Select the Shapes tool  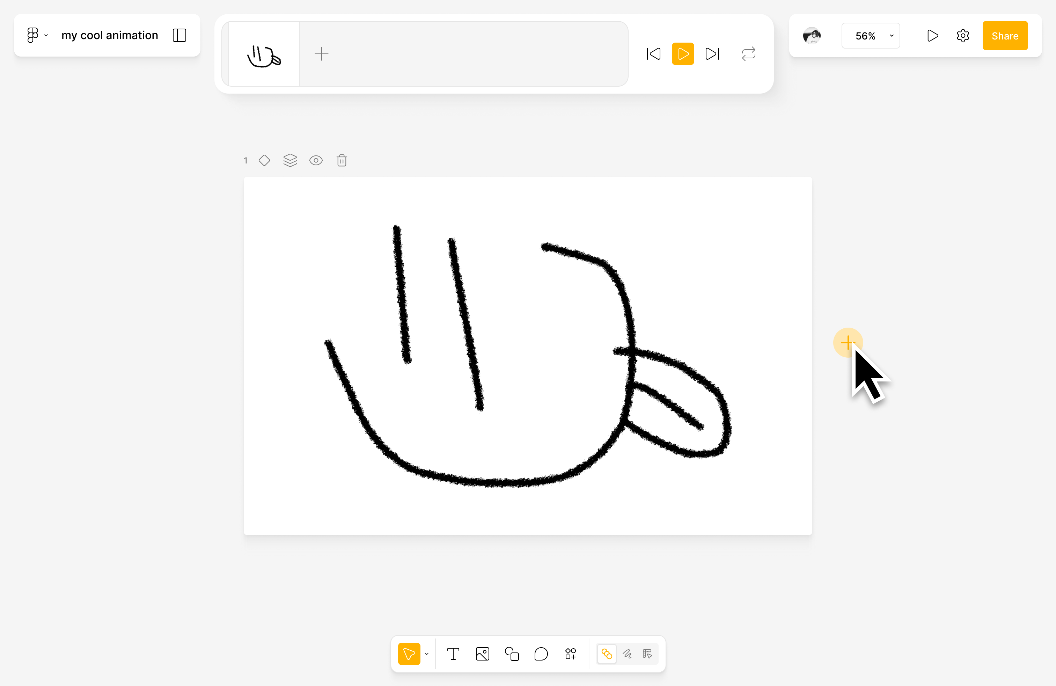(512, 654)
